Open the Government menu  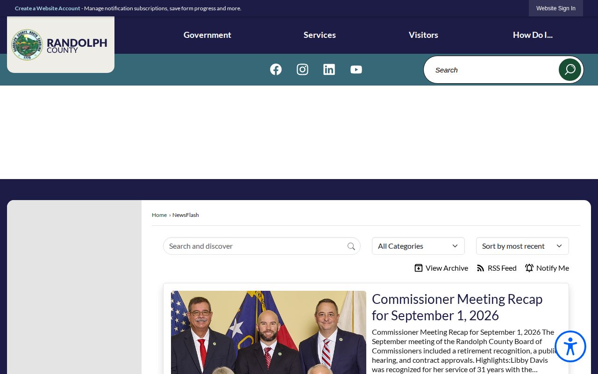[207, 35]
